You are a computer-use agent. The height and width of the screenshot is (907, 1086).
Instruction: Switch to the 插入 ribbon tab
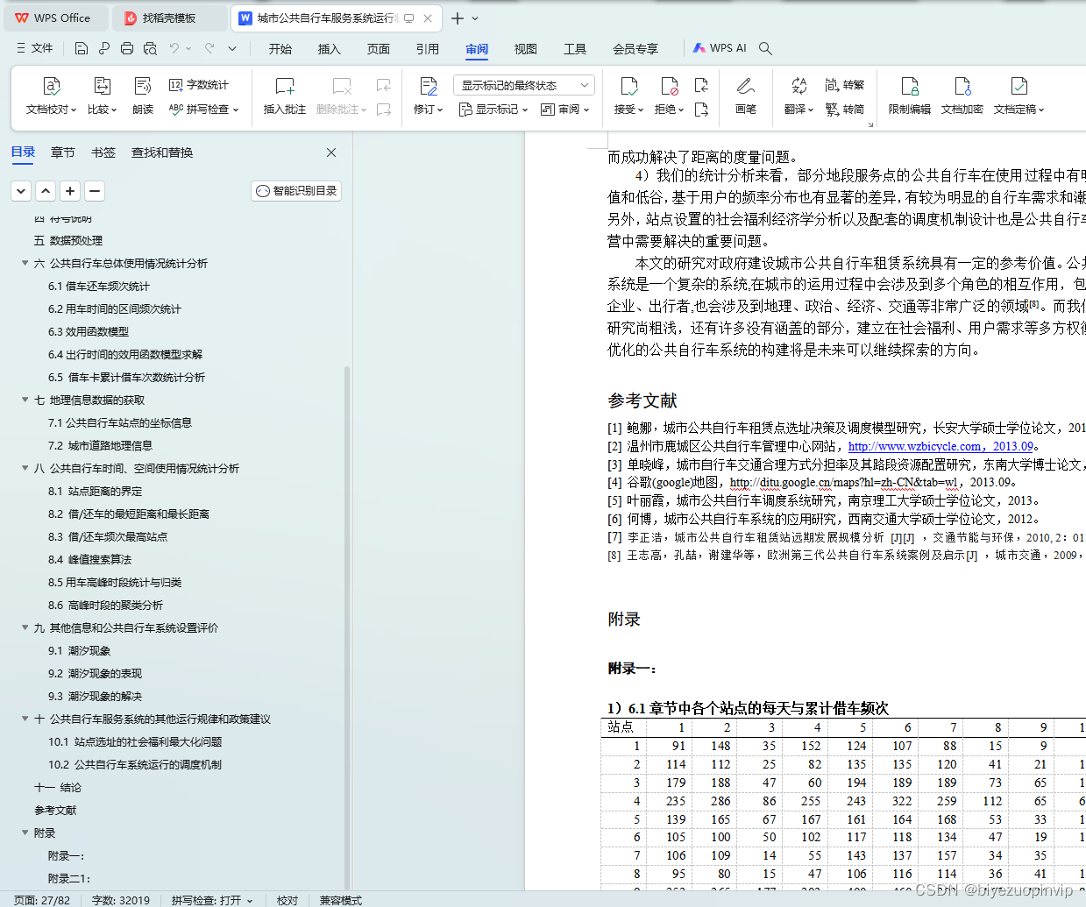[330, 48]
